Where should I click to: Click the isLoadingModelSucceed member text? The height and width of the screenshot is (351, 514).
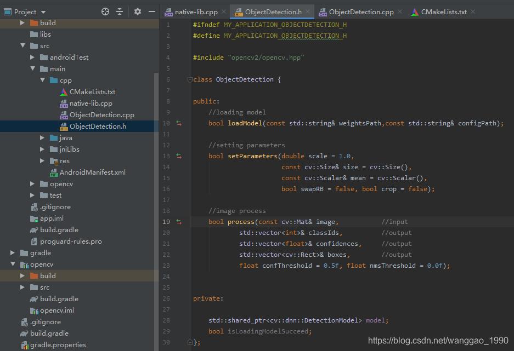268,331
